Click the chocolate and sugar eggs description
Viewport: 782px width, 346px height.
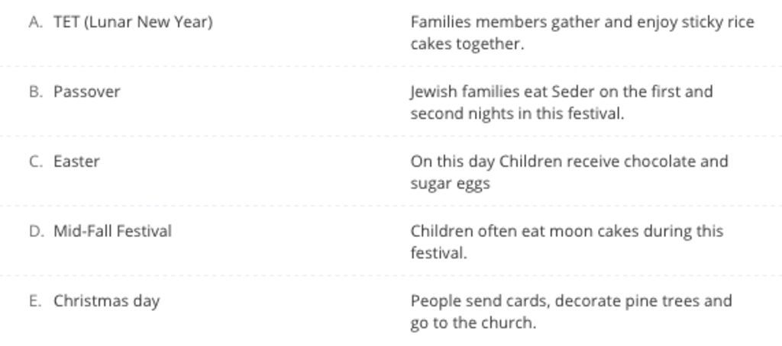569,172
